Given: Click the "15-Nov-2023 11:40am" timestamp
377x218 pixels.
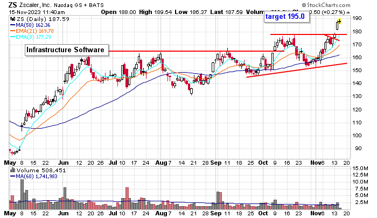Looking at the screenshot, I should 37,12.
